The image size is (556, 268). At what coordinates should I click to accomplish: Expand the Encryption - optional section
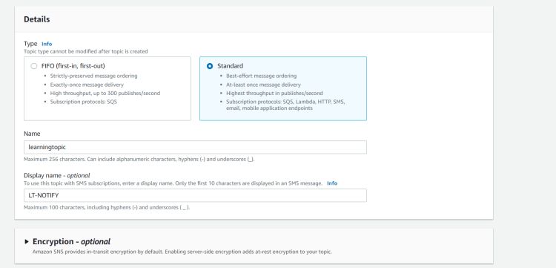(27, 242)
